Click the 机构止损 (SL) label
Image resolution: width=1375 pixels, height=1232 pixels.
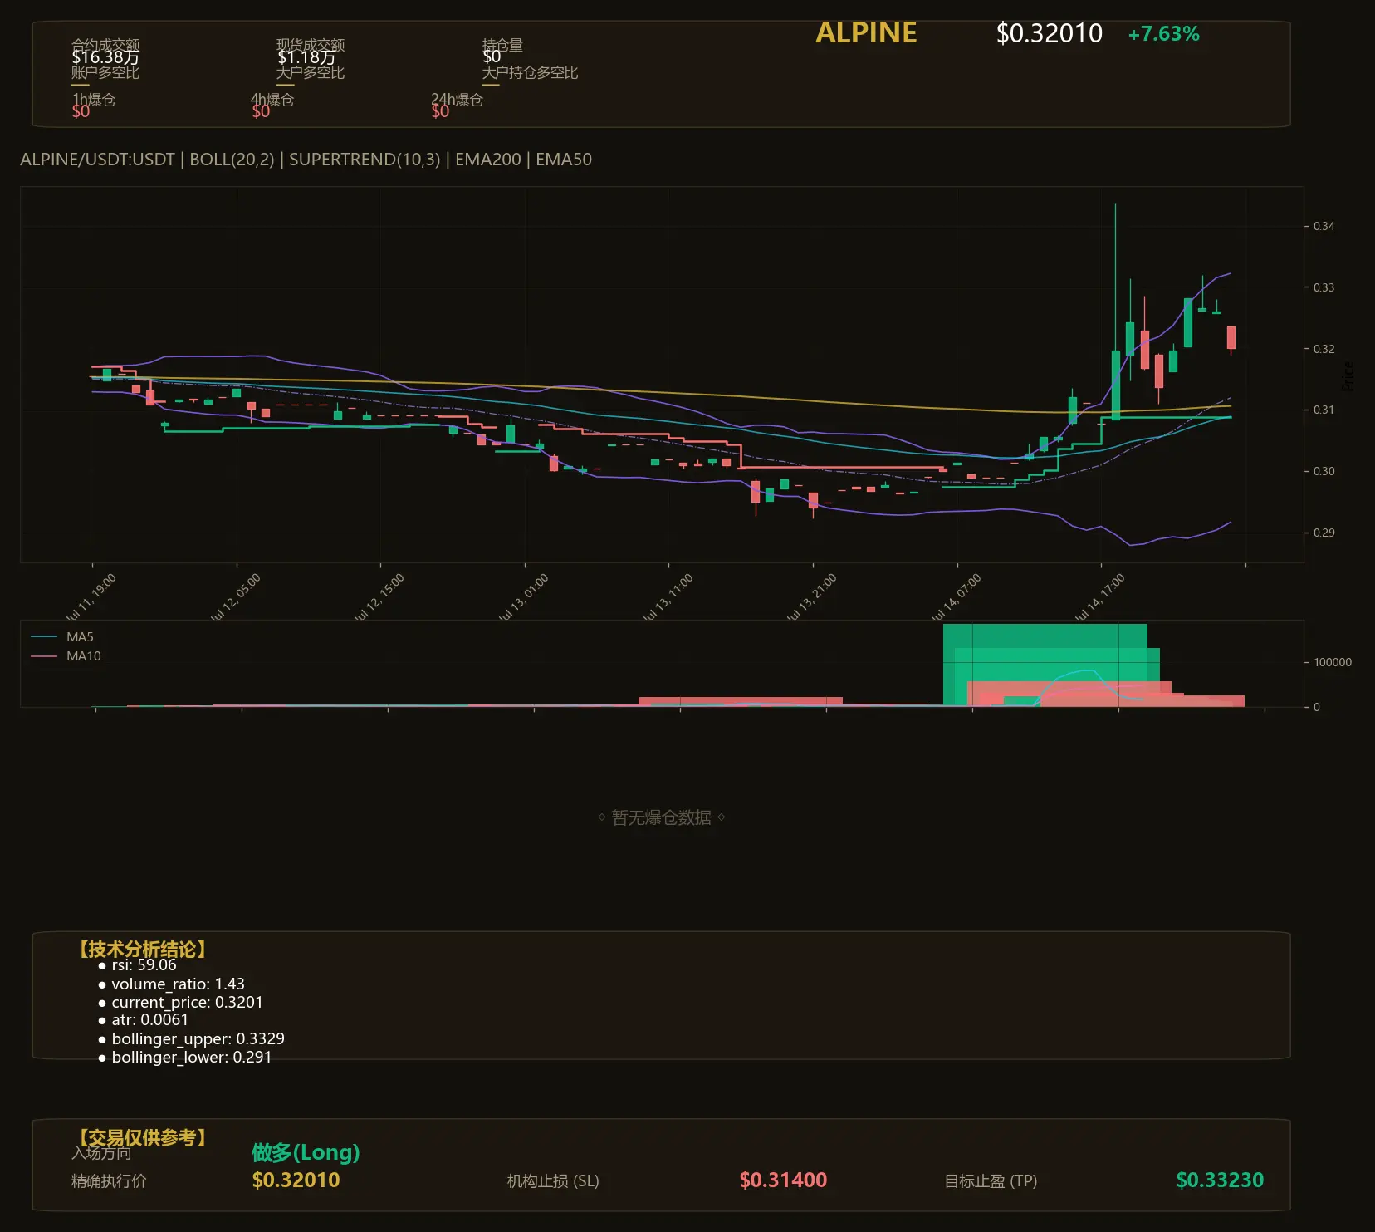click(x=553, y=1180)
